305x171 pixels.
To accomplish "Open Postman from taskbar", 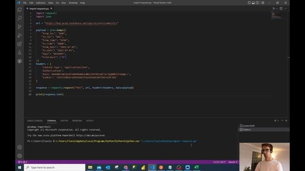I will pos(161,168).
